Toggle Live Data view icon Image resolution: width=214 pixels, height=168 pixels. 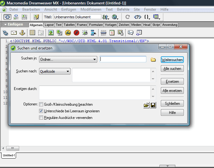36,17
